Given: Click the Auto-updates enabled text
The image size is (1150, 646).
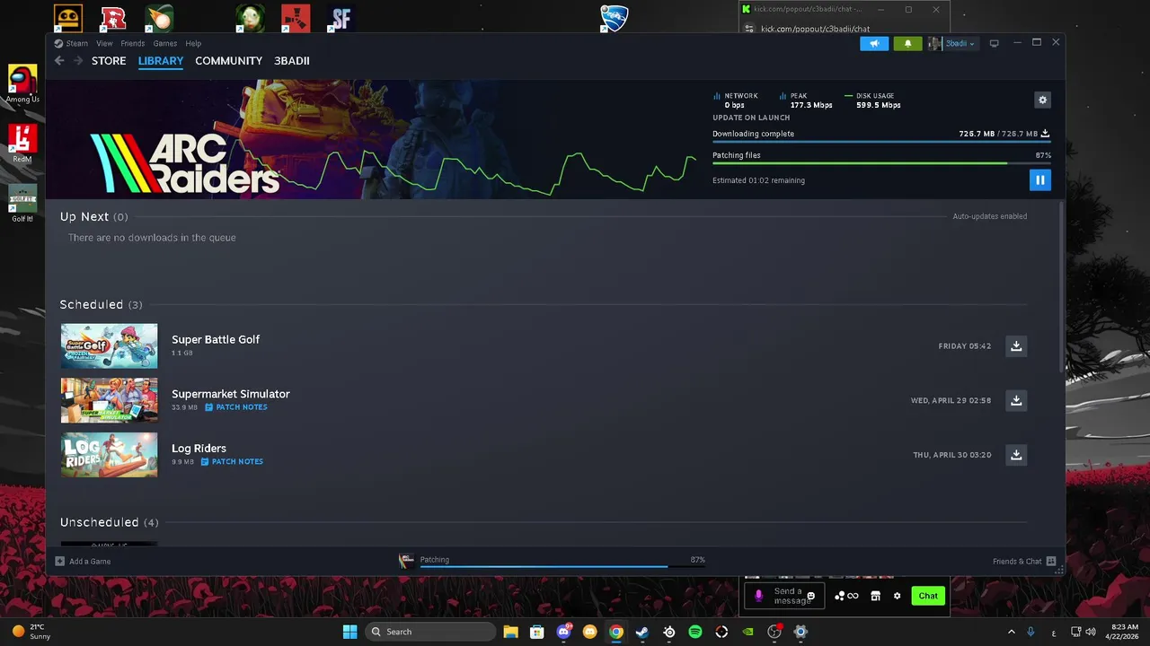Looking at the screenshot, I should [989, 216].
